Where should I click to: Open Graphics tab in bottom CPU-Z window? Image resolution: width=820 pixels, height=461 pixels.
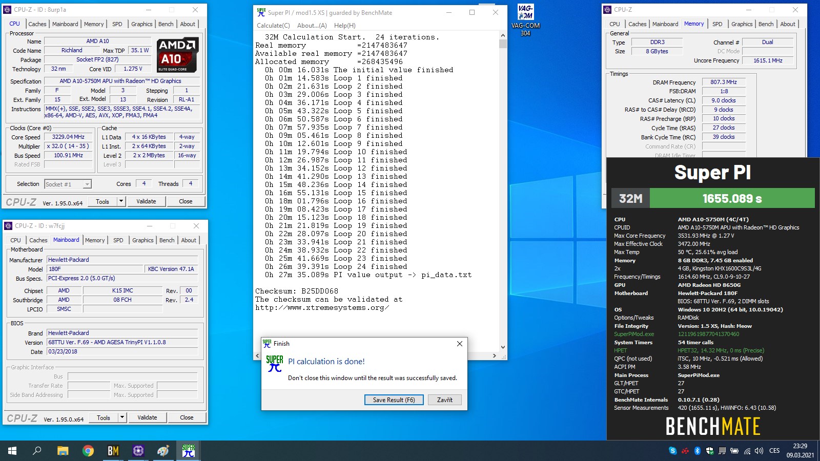(142, 240)
